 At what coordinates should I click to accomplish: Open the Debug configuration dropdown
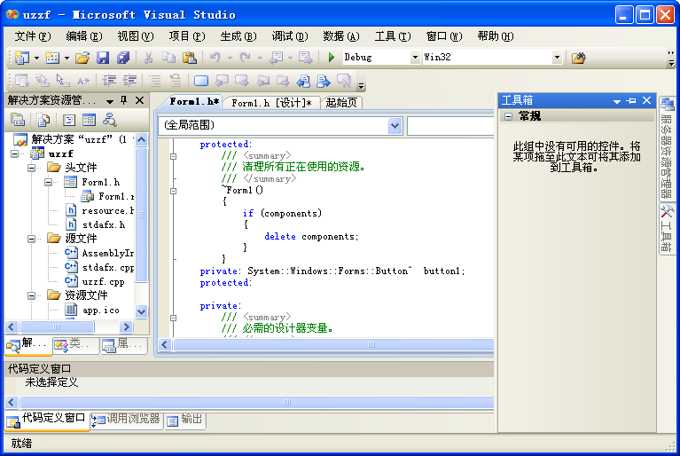(x=415, y=58)
